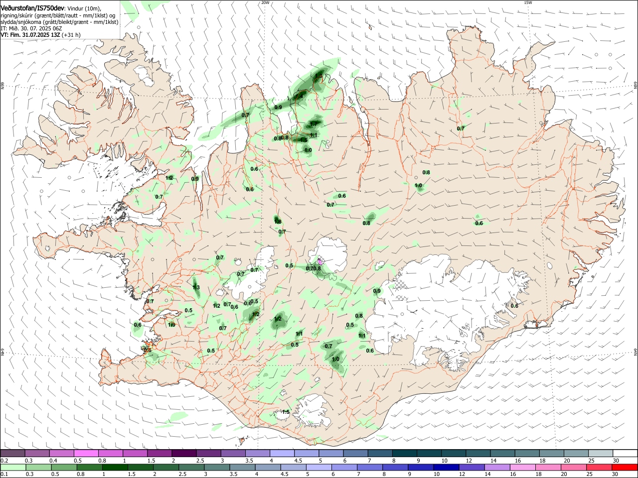The height and width of the screenshot is (478, 638).
Task: Click the 'VT: Fim. 31.07.2025 13Z (+31 h)' line
Action: tap(40, 35)
